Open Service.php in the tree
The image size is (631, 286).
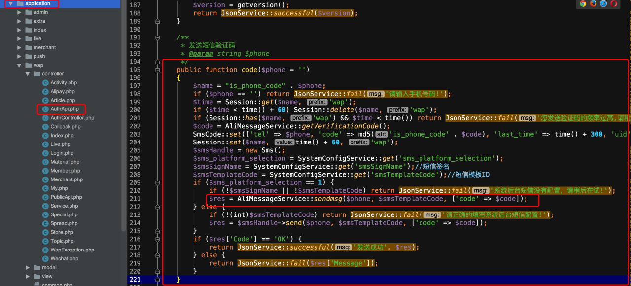64,206
